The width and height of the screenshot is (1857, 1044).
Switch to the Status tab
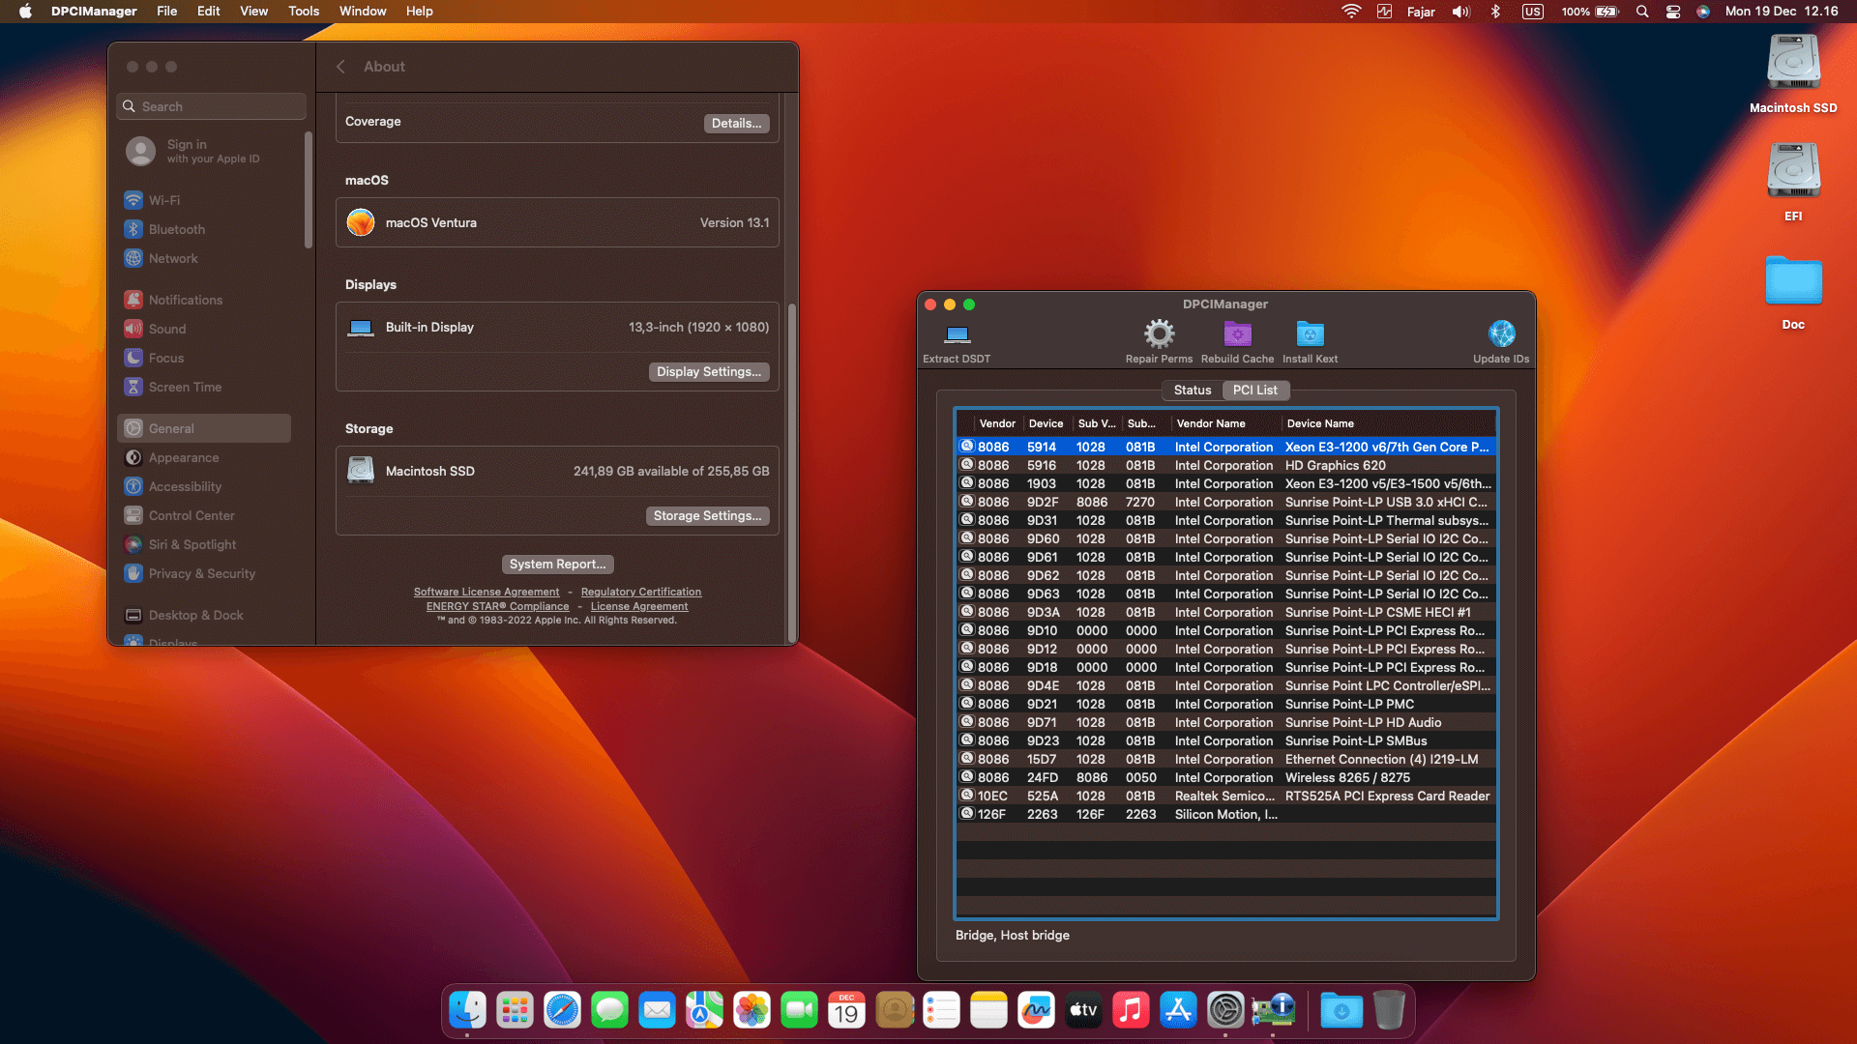[1192, 390]
